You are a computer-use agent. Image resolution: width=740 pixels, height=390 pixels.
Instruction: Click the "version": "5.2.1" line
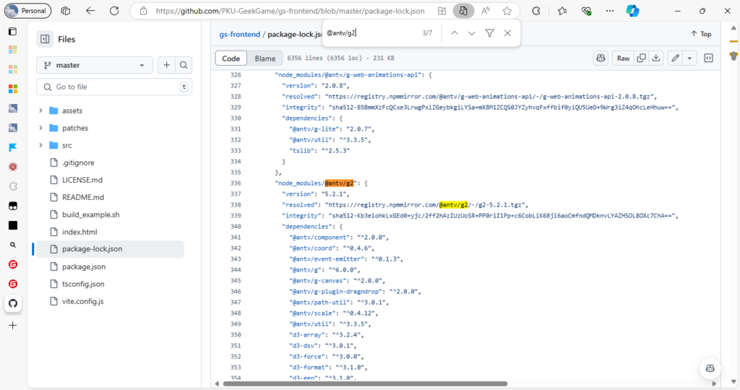tap(316, 194)
